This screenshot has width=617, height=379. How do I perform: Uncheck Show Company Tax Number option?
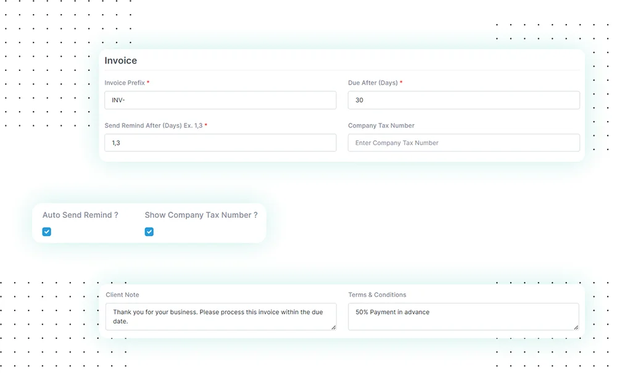149,231
